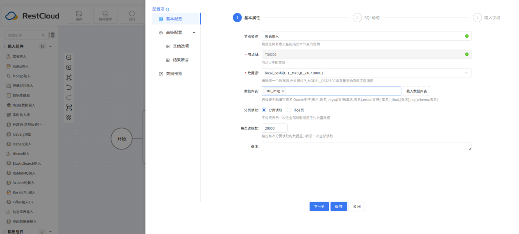Toggle the component list view icon
The height and width of the screenshot is (234, 519).
pos(52,35)
